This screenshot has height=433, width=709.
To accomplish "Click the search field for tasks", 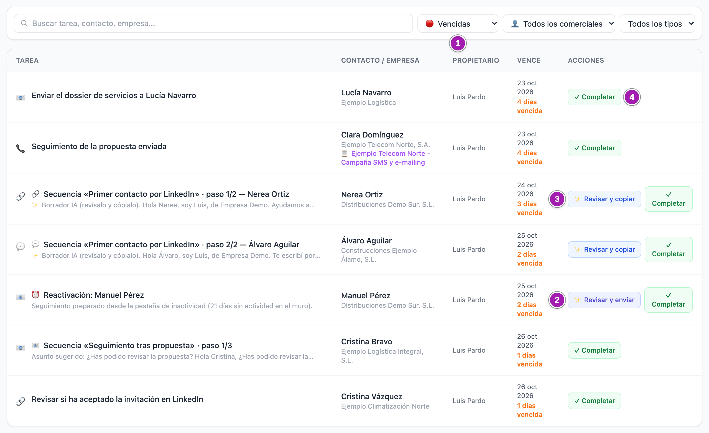I will pos(213,23).
